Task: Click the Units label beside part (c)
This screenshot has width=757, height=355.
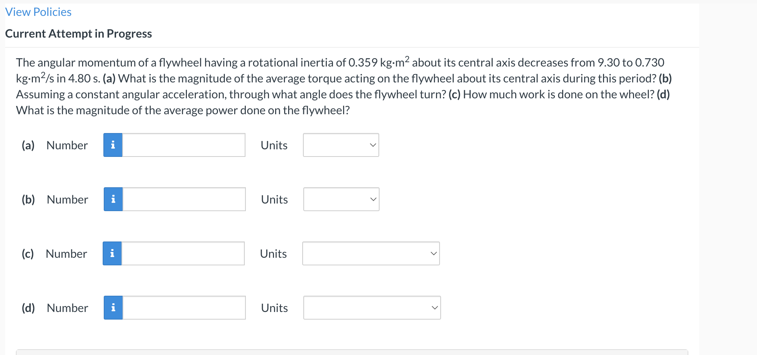Action: pos(273,254)
